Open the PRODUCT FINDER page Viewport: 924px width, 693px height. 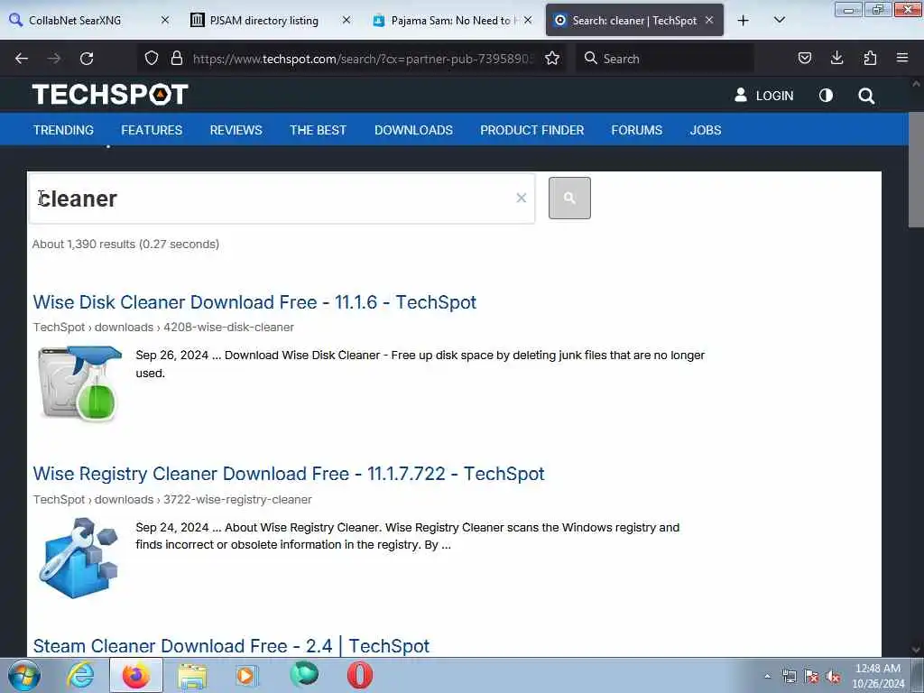coord(532,130)
